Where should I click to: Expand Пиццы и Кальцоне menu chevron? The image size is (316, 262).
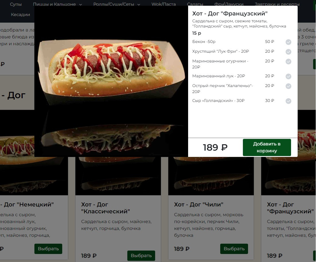[81, 4]
